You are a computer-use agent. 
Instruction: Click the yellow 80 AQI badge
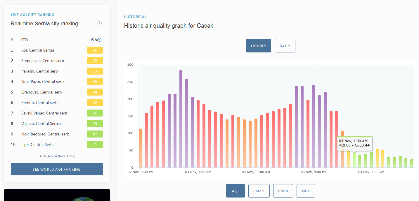95,50
